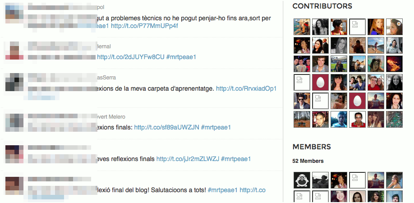Click black-and-white blonde contributor avatar
The width and height of the screenshot is (414, 203).
(339, 46)
